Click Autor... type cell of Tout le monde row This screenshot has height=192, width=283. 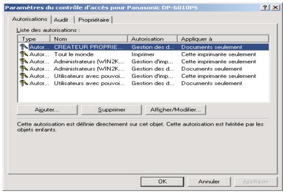tap(39, 54)
